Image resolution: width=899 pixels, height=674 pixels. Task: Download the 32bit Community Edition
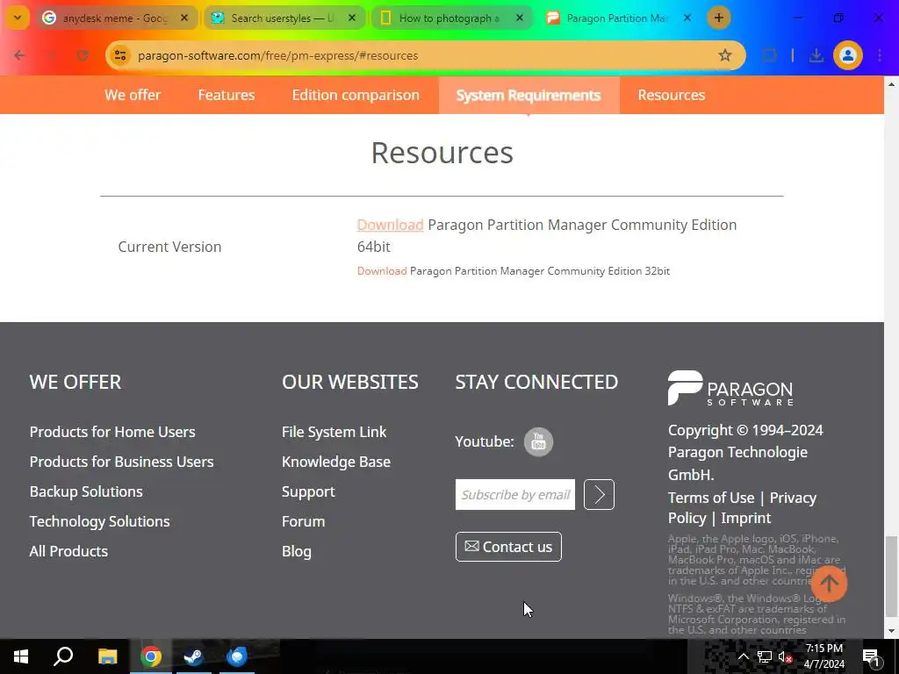[x=382, y=270]
